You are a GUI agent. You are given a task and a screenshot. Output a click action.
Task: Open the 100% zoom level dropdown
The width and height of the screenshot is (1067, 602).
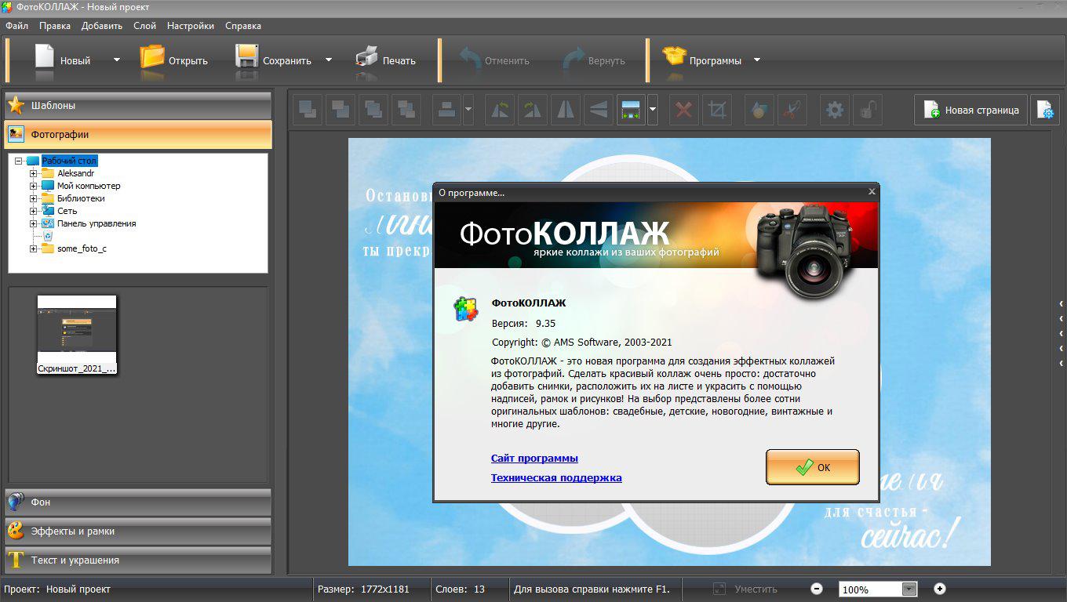[909, 589]
